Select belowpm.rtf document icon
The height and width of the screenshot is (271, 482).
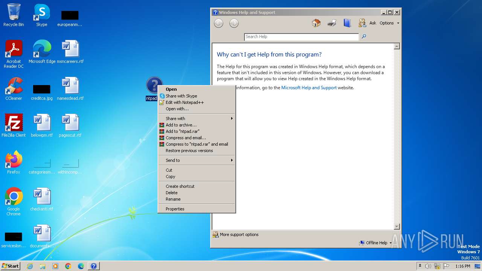[42, 126]
